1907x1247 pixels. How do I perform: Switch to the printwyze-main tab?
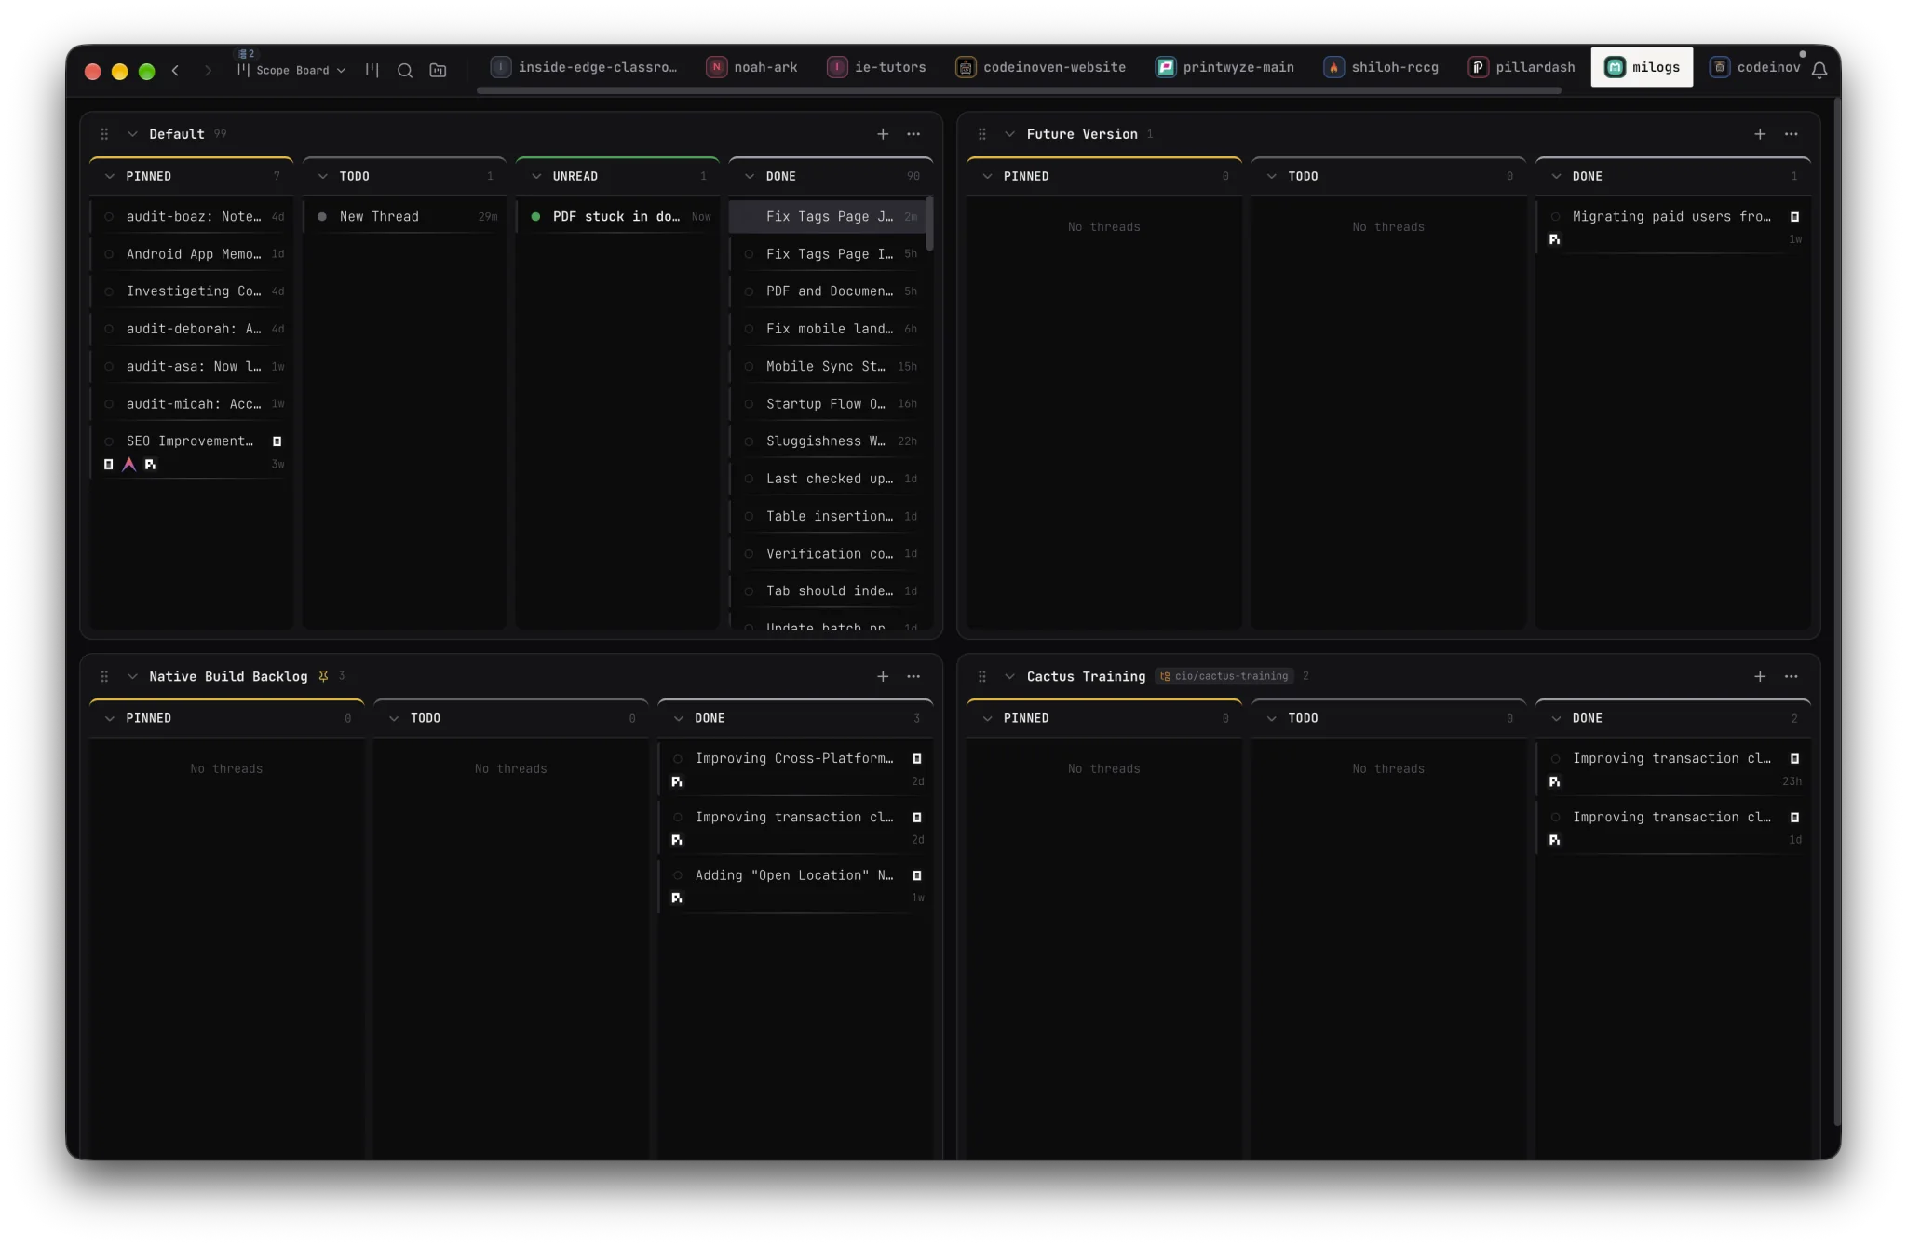pyautogui.click(x=1224, y=67)
